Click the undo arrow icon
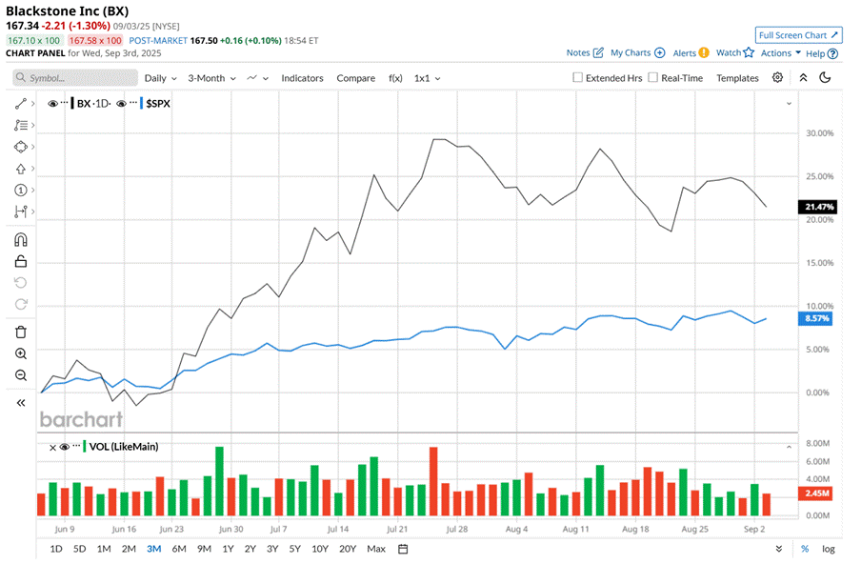Screen dimensions: 861x564 [x=20, y=283]
